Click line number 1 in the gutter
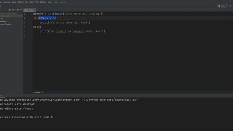This screenshot has height=131, width=233. (x=24, y=14)
